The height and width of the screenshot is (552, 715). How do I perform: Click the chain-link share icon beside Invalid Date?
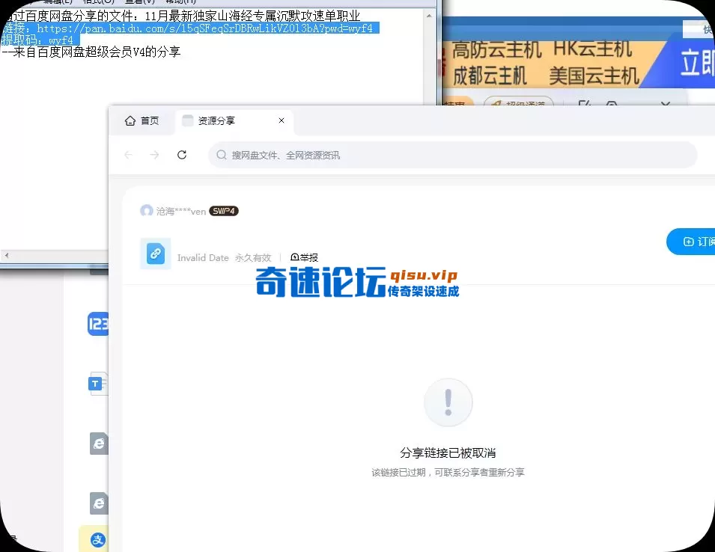[155, 253]
